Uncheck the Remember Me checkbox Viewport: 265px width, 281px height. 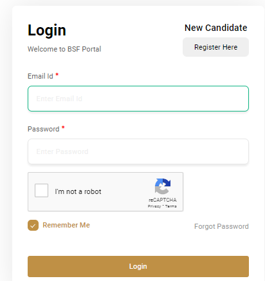click(x=33, y=226)
